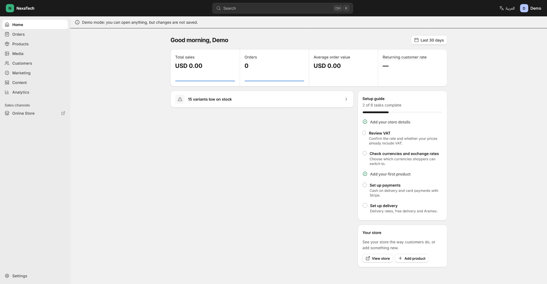This screenshot has width=547, height=284.
Task: Open the Demo account menu
Action: tap(531, 8)
